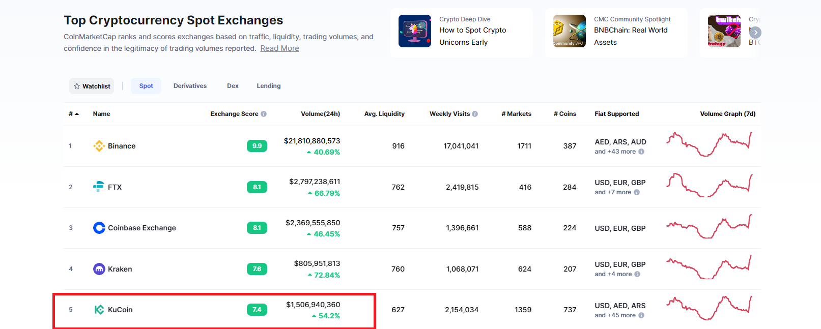Click the $1,506,940,360 volume value
The width and height of the screenshot is (821, 329).
click(x=313, y=305)
